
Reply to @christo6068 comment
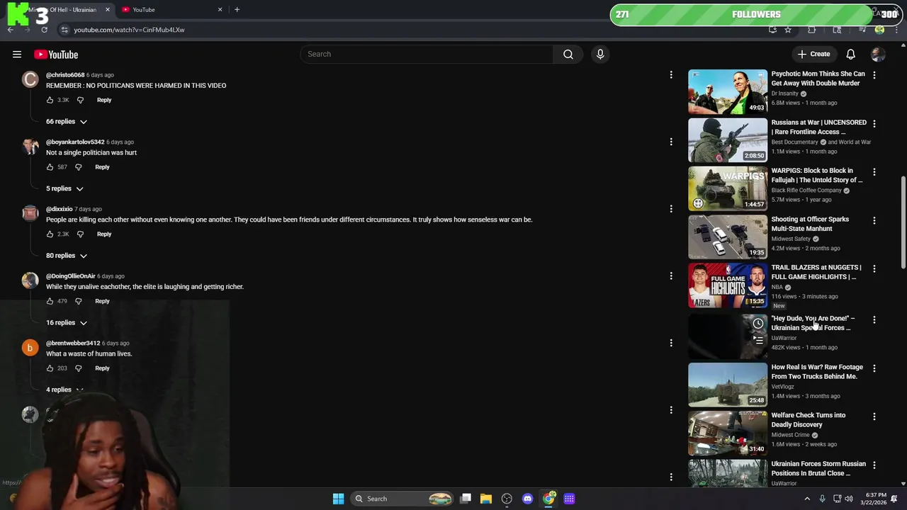[x=104, y=100]
